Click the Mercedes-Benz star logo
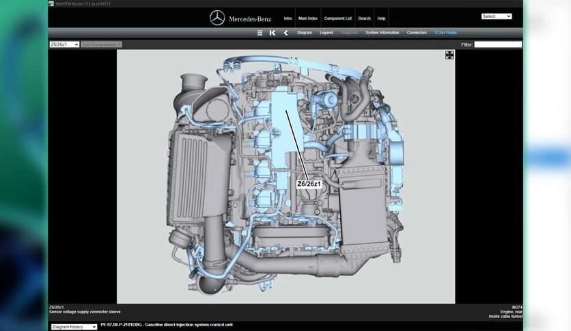 coord(217,18)
